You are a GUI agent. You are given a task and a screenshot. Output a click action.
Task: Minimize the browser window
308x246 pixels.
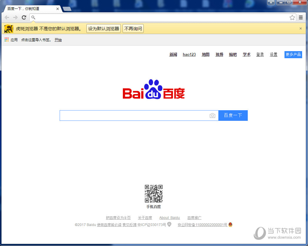pos(281,2)
